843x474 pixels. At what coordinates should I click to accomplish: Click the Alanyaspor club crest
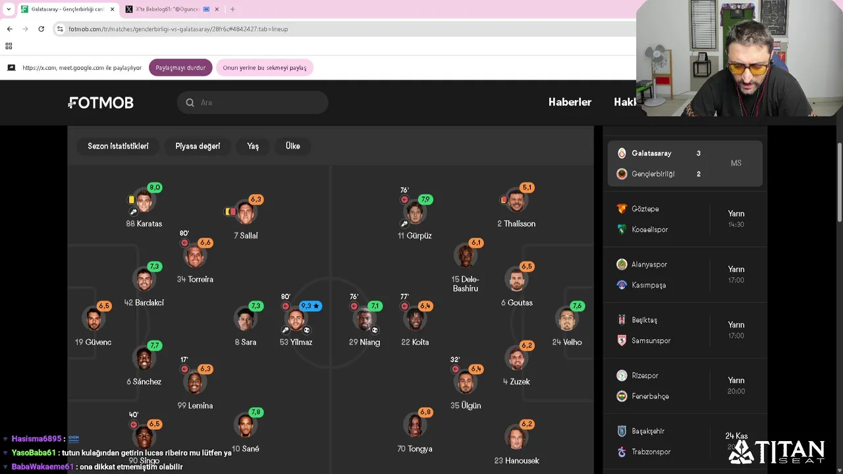pyautogui.click(x=622, y=264)
